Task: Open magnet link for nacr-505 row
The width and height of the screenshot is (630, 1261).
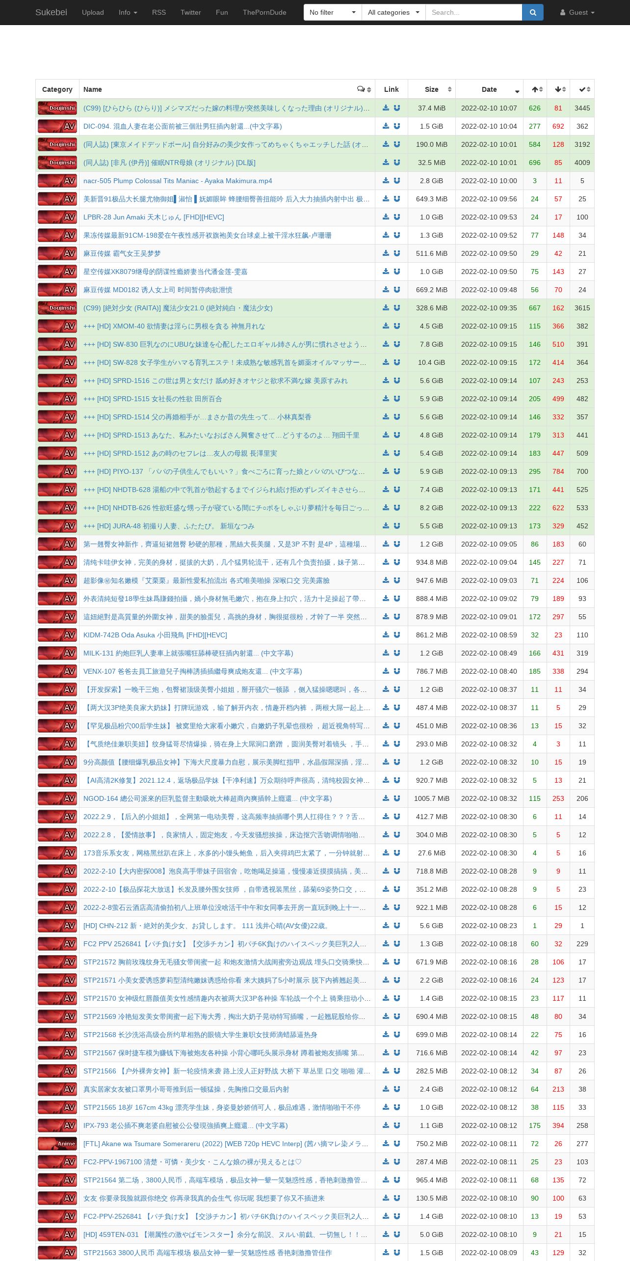Action: (x=397, y=181)
